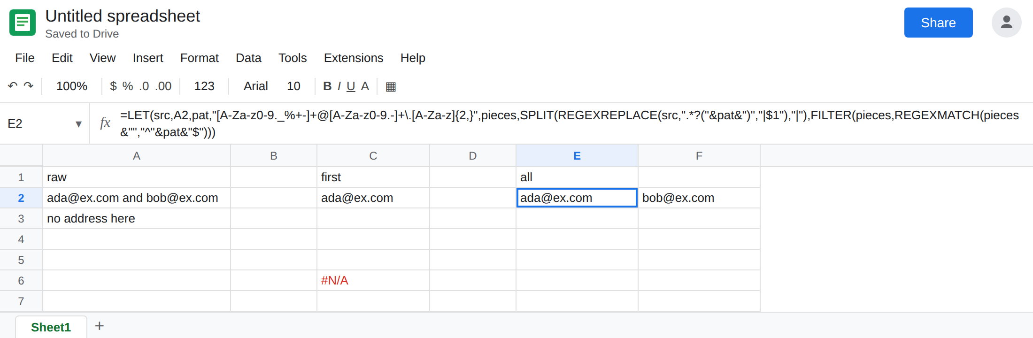1033x338 pixels.
Task: Open the Google Sheets home icon
Action: [23, 23]
